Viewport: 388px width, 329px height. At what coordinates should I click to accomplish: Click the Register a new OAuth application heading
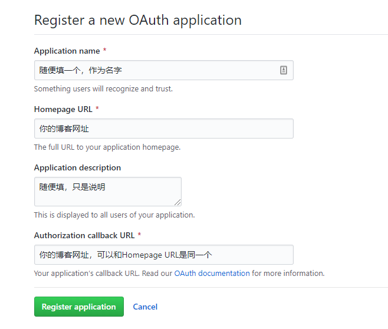[138, 20]
